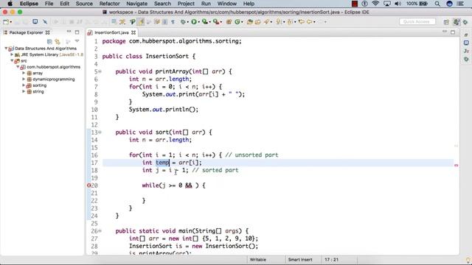472x265 pixels.
Task: Fold the main method at line 26
Action: (100, 231)
